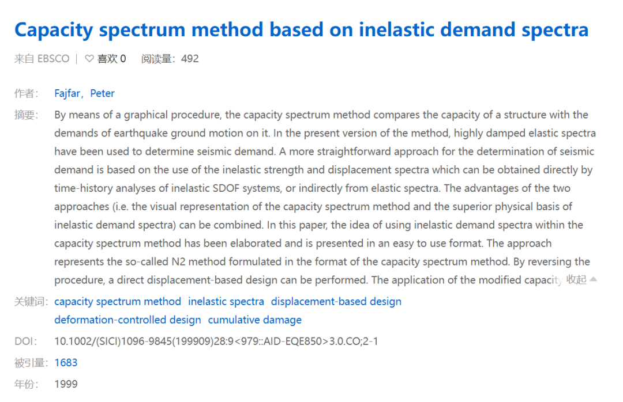
Task: Click the 来自 EBSCO source label
Action: (x=42, y=59)
